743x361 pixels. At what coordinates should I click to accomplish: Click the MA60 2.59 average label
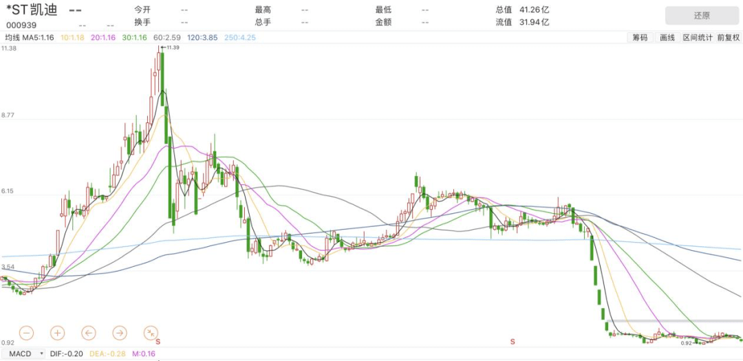click(166, 37)
